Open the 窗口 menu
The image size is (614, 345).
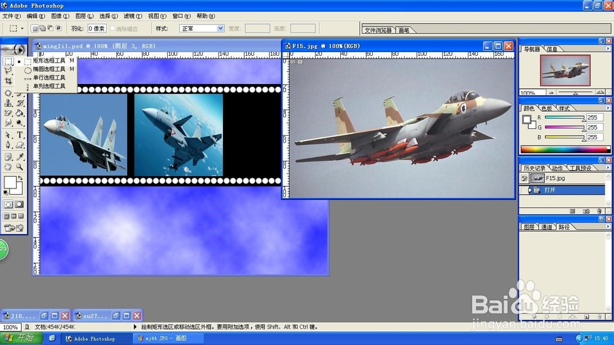point(181,16)
